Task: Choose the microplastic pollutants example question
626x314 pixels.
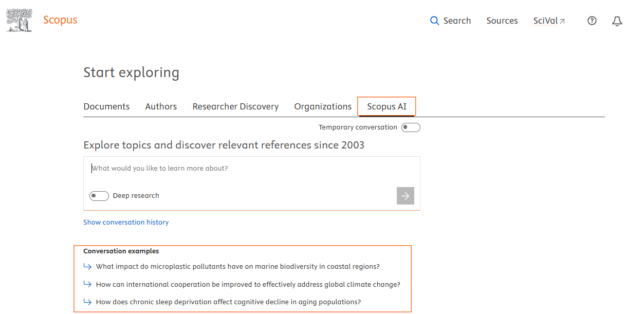Action: (x=237, y=267)
